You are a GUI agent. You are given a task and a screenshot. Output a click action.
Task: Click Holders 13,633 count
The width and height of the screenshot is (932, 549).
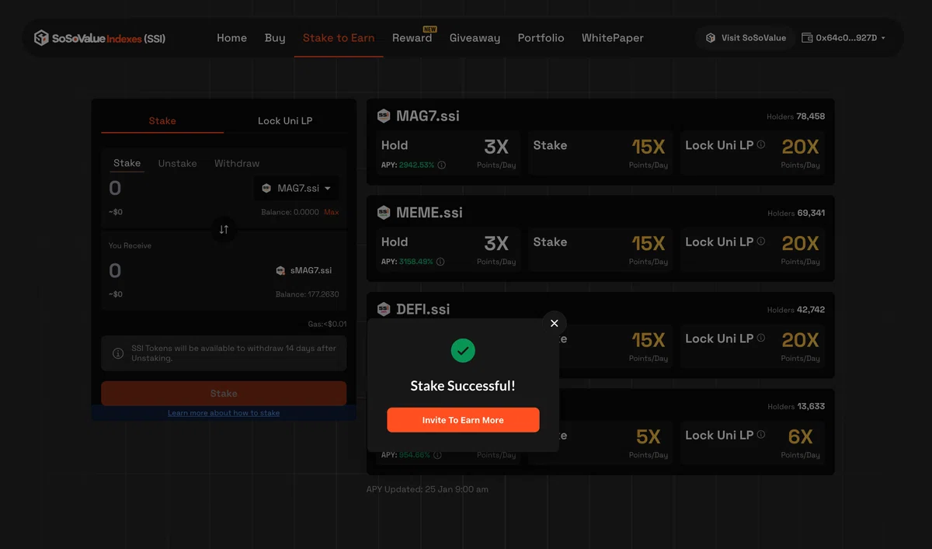[796, 406]
